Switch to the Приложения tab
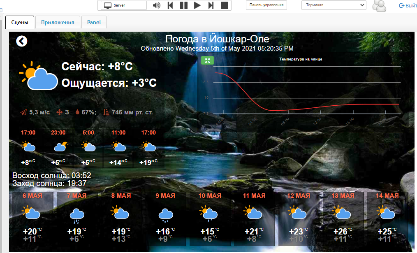 click(x=58, y=23)
